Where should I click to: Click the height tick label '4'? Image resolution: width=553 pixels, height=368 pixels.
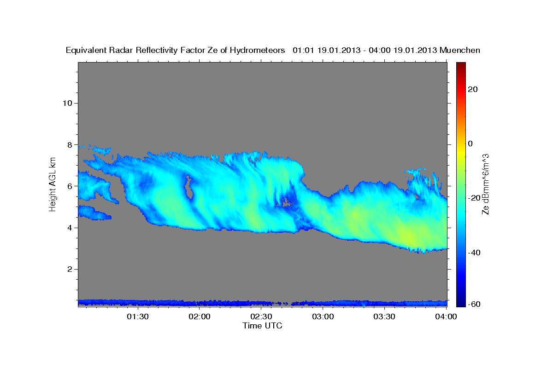pyautogui.click(x=71, y=228)
